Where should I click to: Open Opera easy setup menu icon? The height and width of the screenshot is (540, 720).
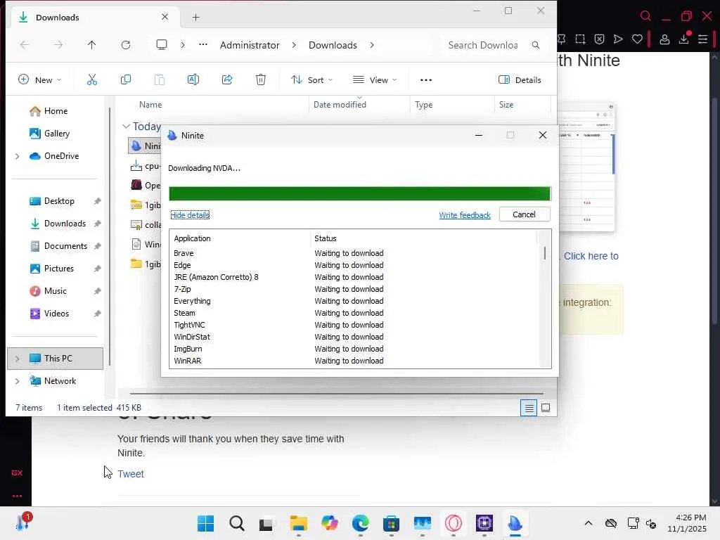(703, 39)
